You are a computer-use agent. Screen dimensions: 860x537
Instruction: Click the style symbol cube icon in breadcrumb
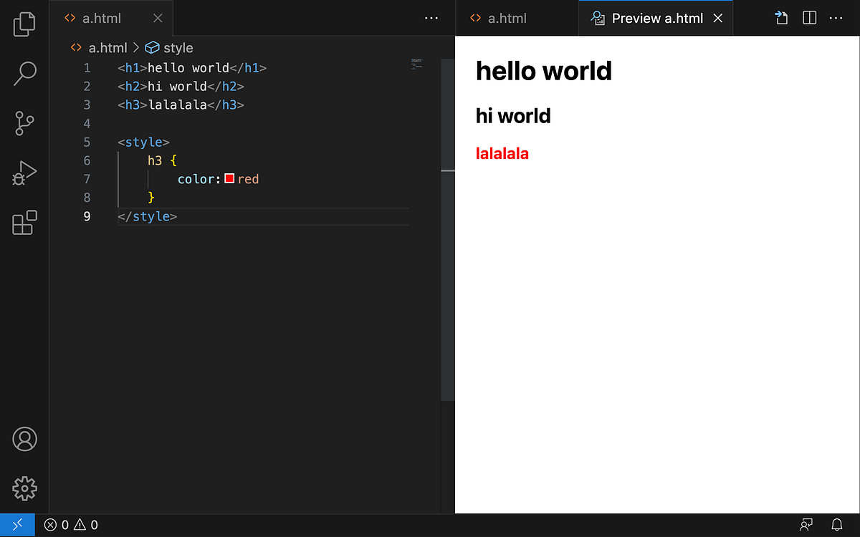point(152,48)
